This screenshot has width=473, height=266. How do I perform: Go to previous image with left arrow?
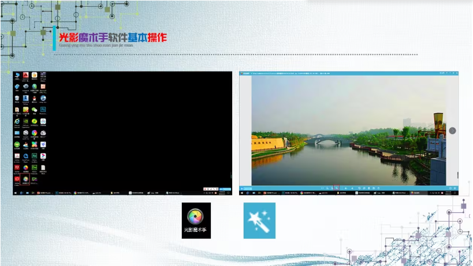346,188
